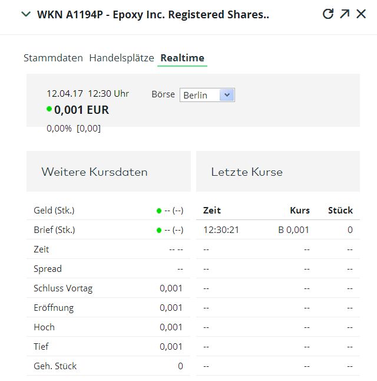Click the Weitere Kursdaten section header
The width and height of the screenshot is (377, 381).
(x=94, y=172)
